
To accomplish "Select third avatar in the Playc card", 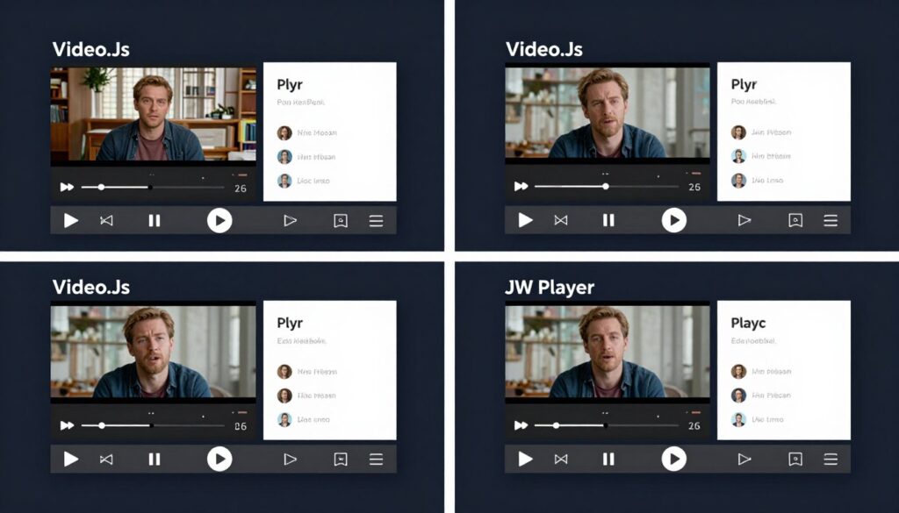I will point(738,420).
